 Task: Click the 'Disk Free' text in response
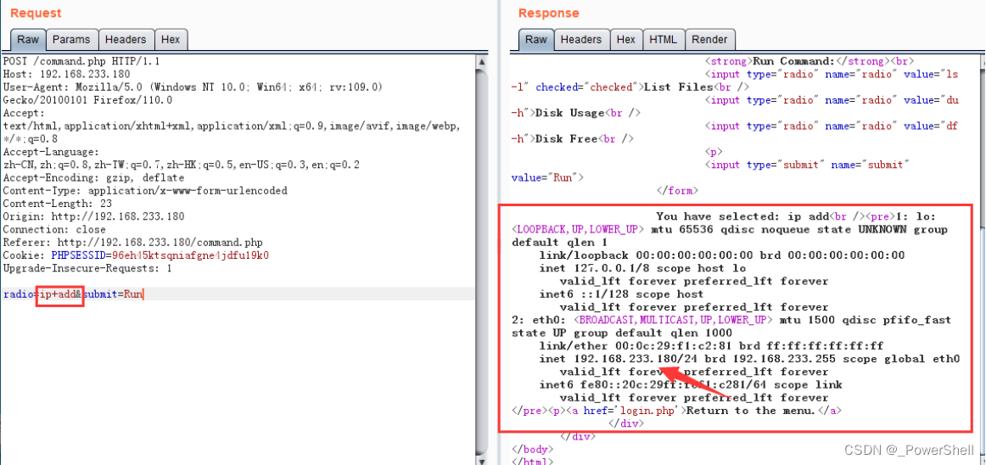coord(567,138)
